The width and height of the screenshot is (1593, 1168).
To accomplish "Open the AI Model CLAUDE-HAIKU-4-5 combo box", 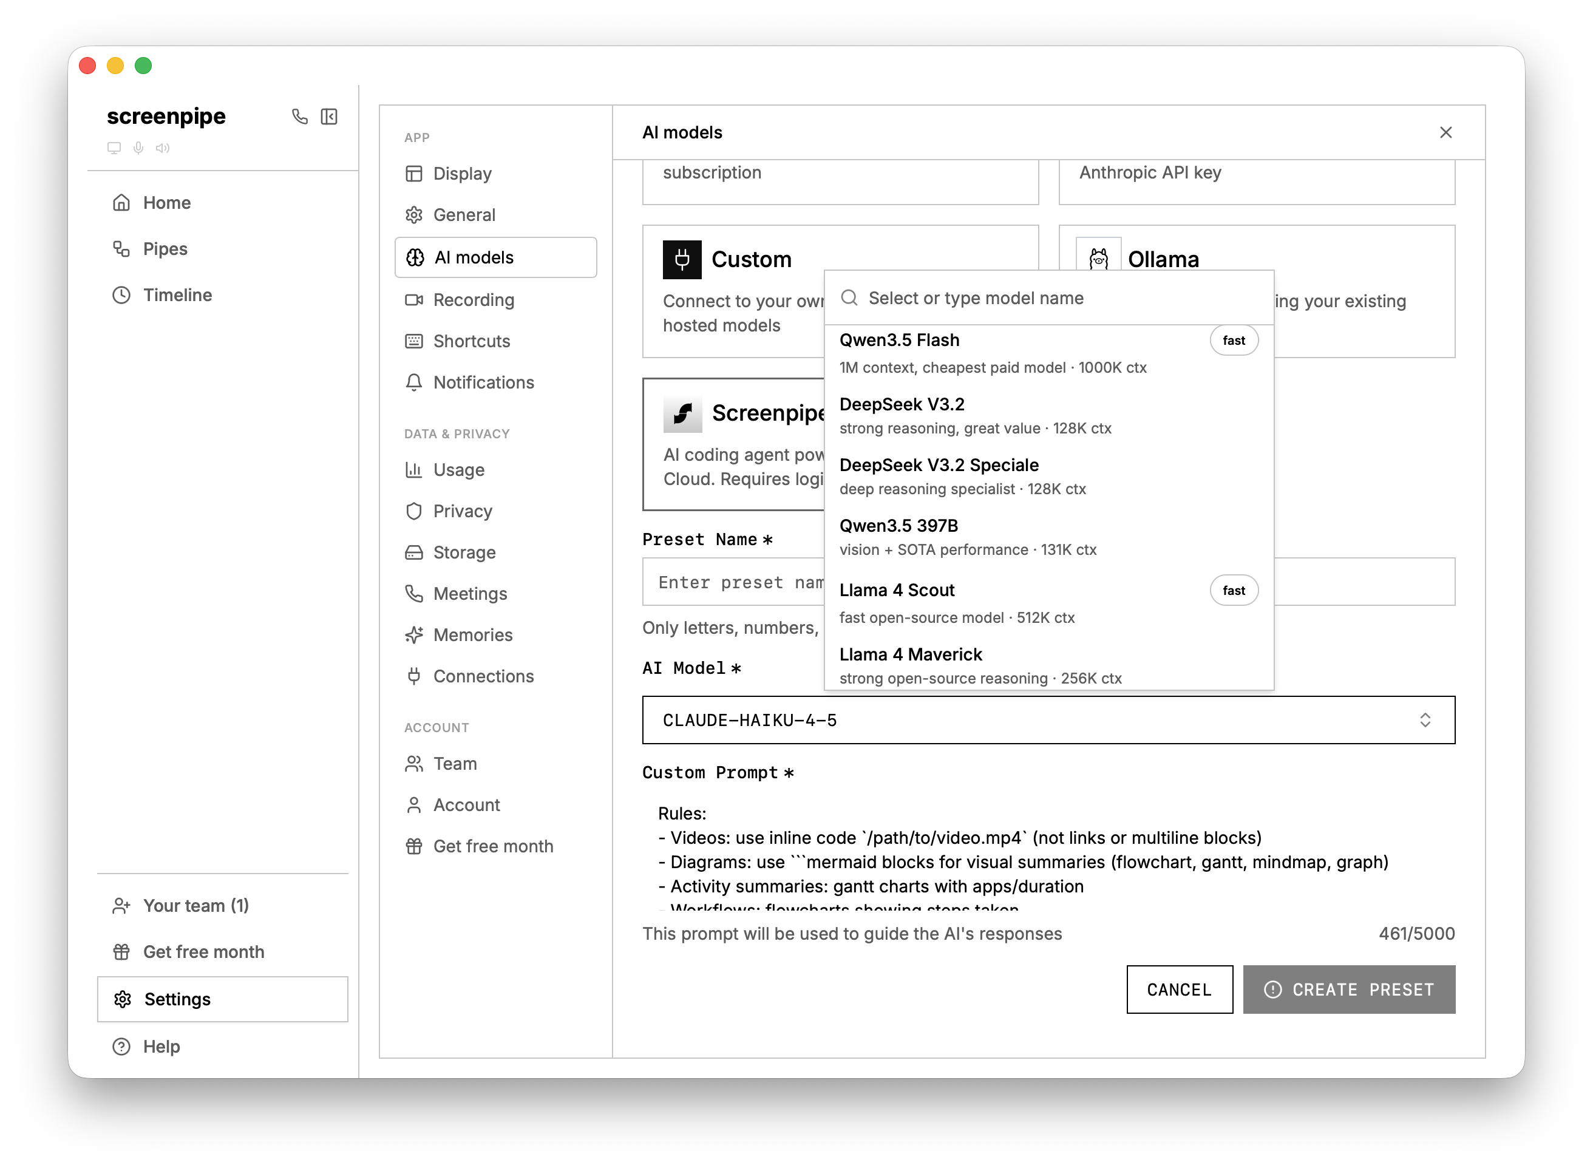I will point(1048,720).
